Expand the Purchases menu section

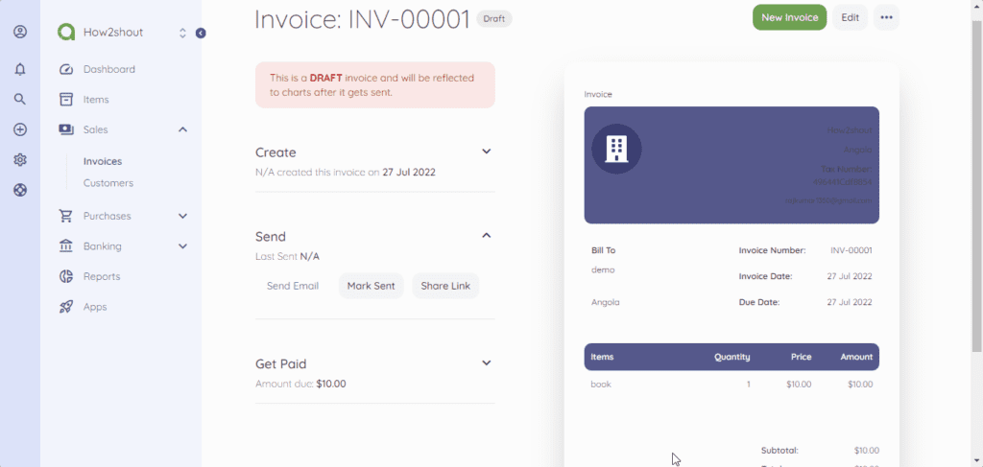(182, 216)
